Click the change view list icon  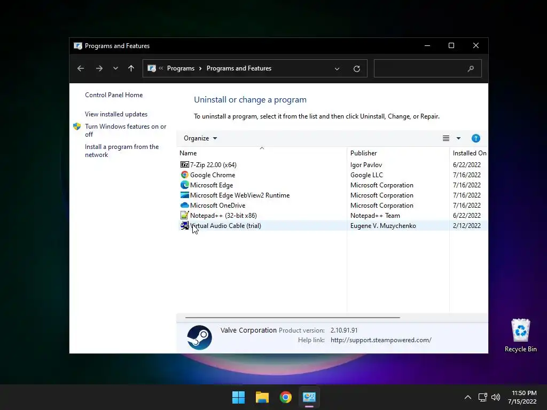[x=446, y=138]
